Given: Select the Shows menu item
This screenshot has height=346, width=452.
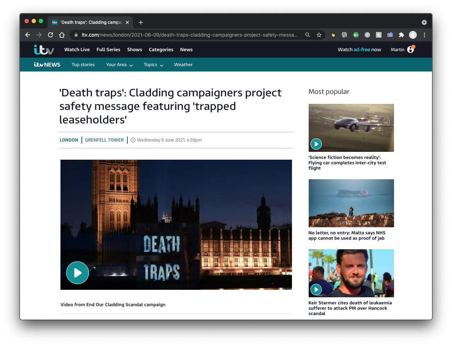Looking at the screenshot, I should coord(134,49).
